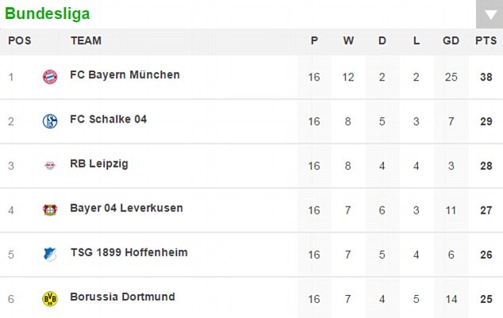Click the TSG 1899 Hoffenheim crest
The height and width of the screenshot is (318, 503).
(50, 255)
